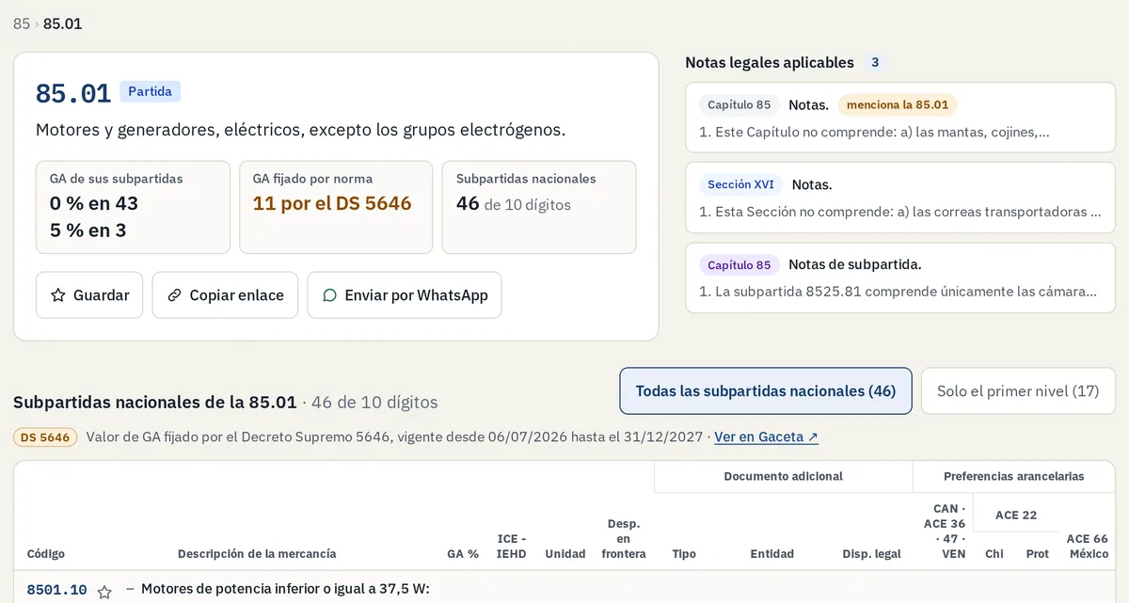Open the Sección XVI Notas card
The image size is (1129, 603).
900,198
